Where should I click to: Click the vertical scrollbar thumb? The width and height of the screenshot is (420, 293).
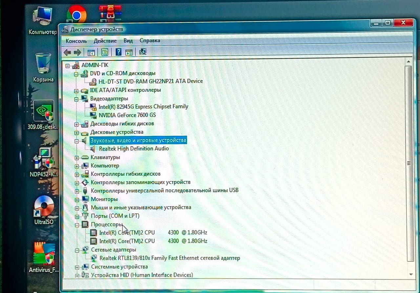pyautogui.click(x=409, y=164)
